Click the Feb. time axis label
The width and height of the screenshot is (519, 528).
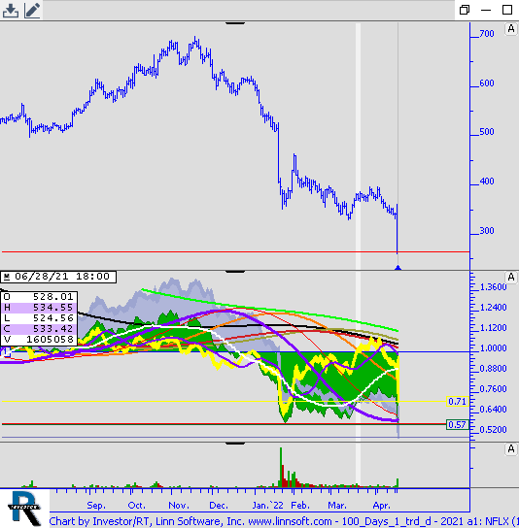pos(300,506)
